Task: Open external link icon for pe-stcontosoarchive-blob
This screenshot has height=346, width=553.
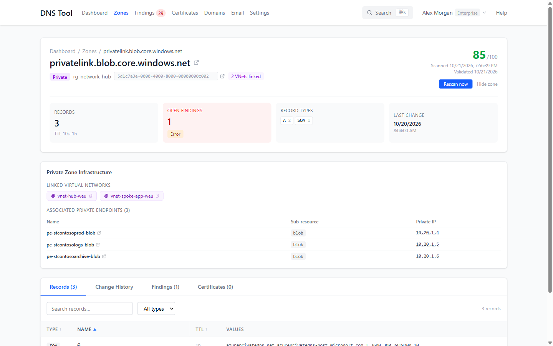Action: click(104, 256)
